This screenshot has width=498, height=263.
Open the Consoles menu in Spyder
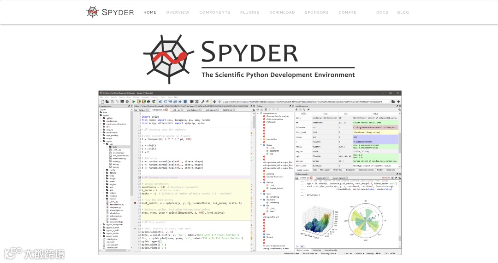pos(145,97)
